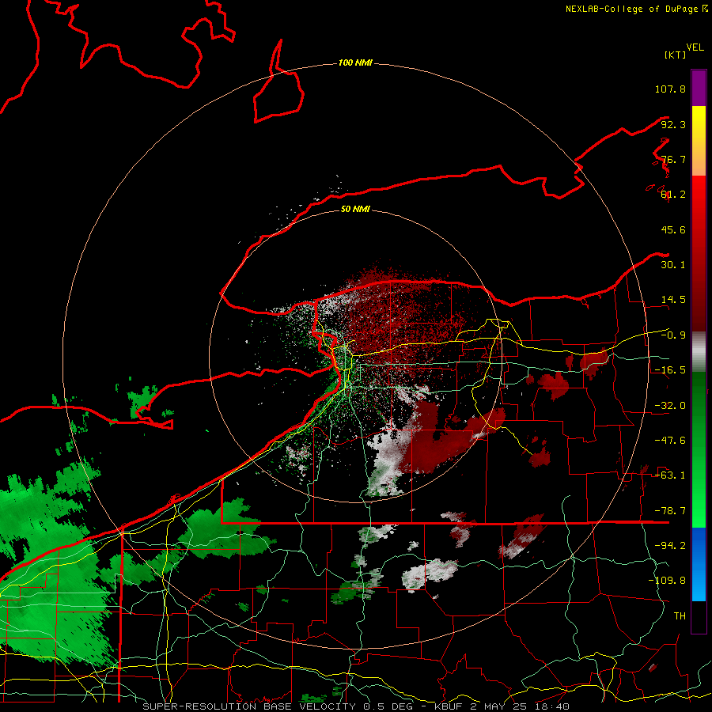
Task: Click the -94.2 legend value
Action: (670, 546)
